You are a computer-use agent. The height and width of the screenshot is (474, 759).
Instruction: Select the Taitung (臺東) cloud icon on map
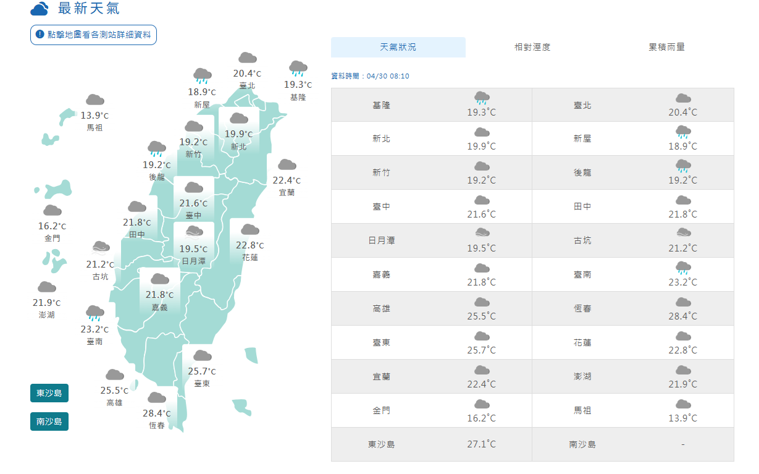pyautogui.click(x=202, y=356)
